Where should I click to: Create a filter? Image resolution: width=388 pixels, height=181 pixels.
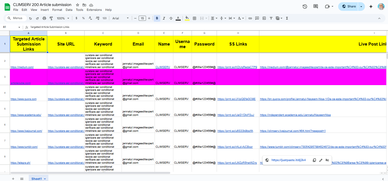coord(271,18)
